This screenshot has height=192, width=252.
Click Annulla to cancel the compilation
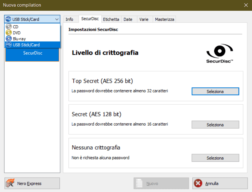click(x=220, y=183)
